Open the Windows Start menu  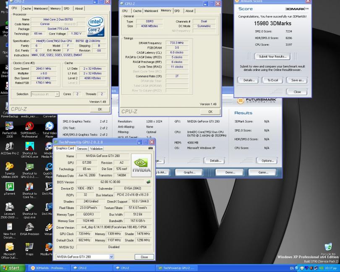[12, 268]
